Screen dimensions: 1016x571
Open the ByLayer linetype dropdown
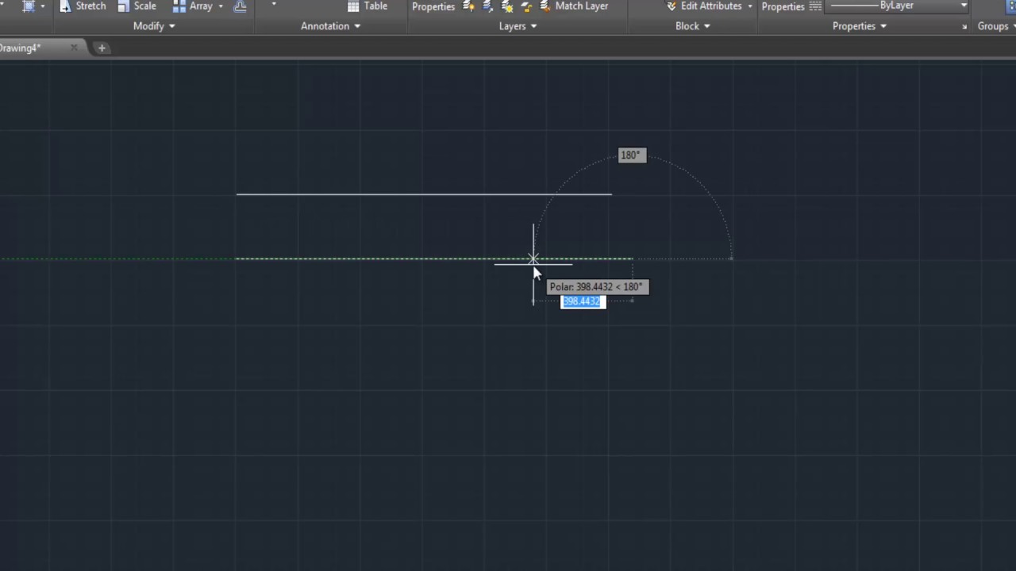(x=899, y=6)
